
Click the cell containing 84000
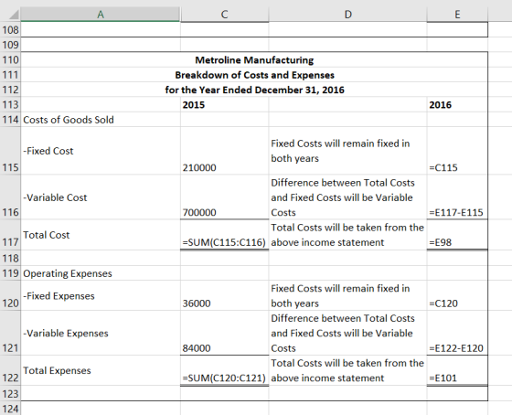pyautogui.click(x=224, y=333)
